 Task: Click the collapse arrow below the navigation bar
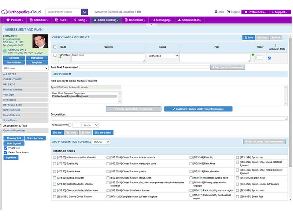point(151,25)
